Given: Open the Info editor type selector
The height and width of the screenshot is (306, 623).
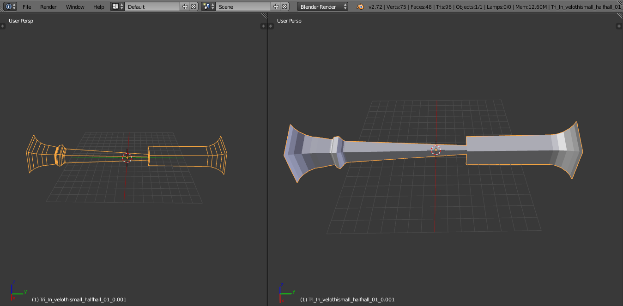Looking at the screenshot, I should (x=11, y=6).
